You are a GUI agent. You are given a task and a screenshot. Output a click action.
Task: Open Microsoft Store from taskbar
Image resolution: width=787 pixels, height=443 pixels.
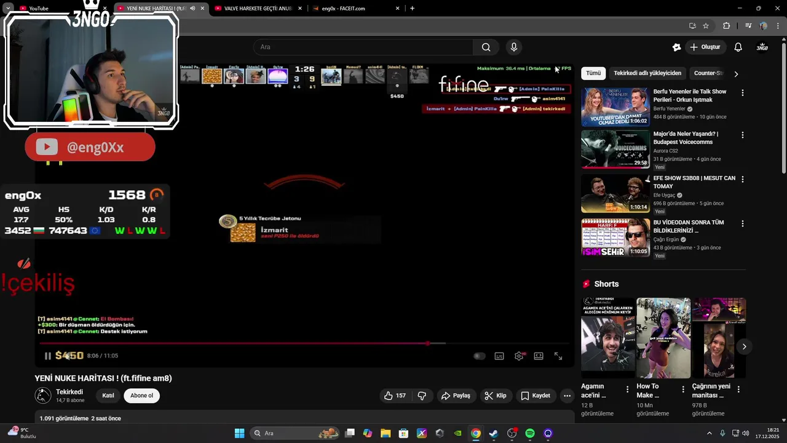tap(403, 433)
